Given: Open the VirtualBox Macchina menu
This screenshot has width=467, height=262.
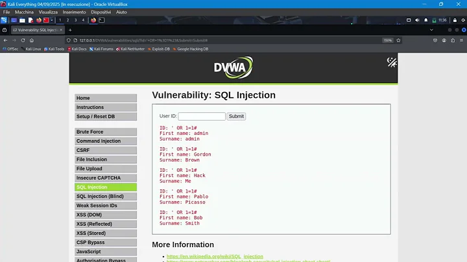Looking at the screenshot, I should click(24, 12).
